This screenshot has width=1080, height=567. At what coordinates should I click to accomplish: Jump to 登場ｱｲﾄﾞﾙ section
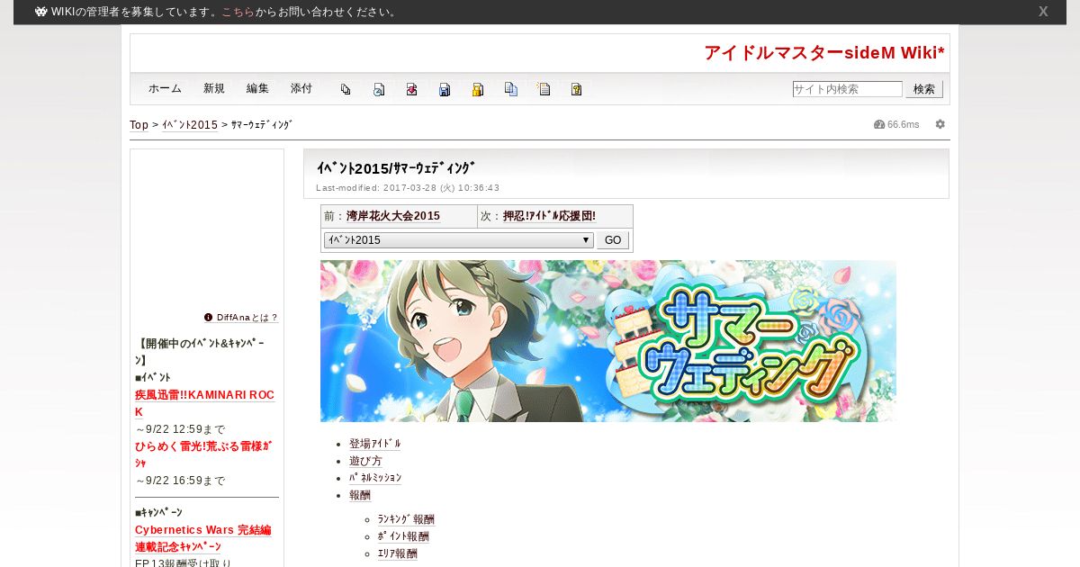click(x=375, y=444)
